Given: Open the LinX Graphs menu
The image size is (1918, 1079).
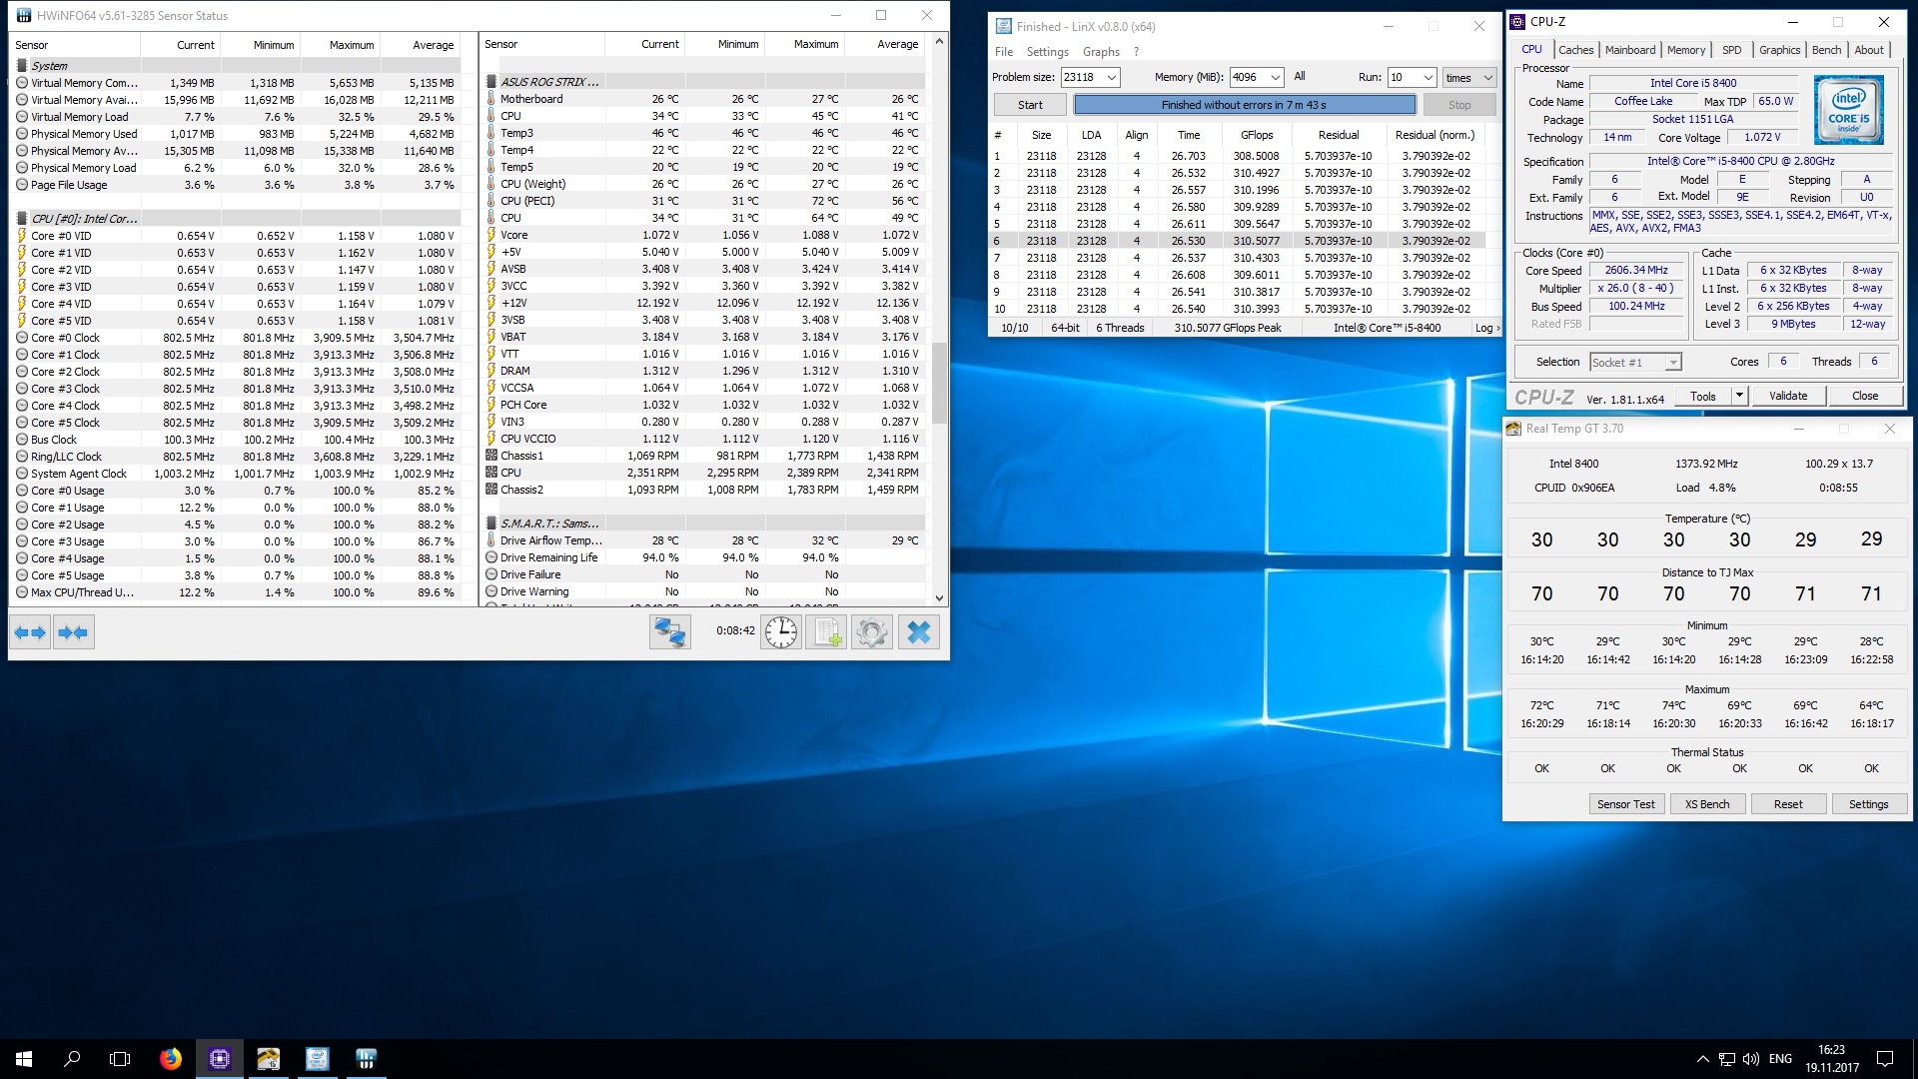Looking at the screenshot, I should click(1101, 52).
